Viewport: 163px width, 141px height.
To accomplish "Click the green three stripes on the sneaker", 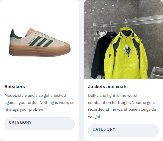I will [41, 42].
